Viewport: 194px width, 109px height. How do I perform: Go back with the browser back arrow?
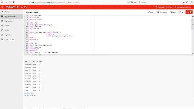(2, 2)
